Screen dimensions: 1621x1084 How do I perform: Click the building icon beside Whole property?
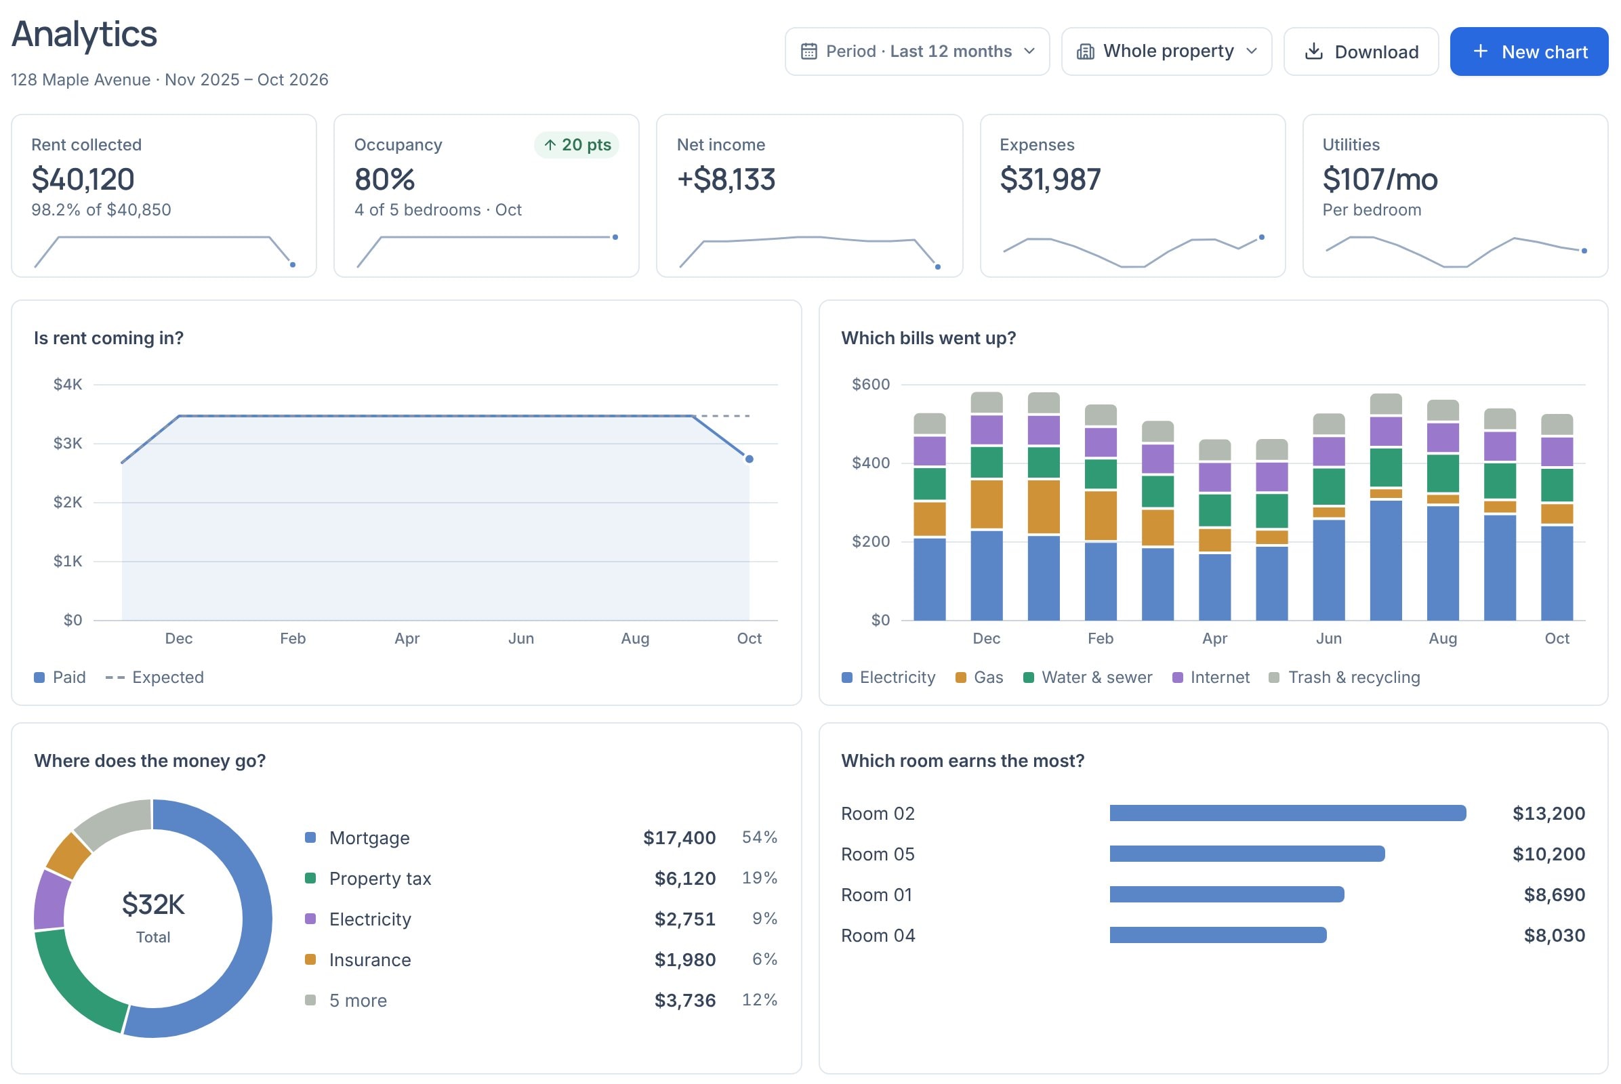pyautogui.click(x=1085, y=52)
